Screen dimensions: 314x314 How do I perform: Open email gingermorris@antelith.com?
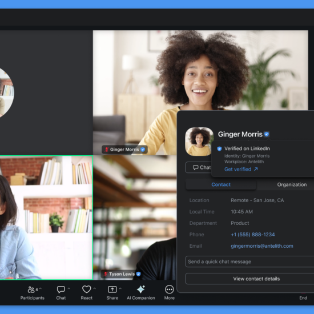(262, 246)
